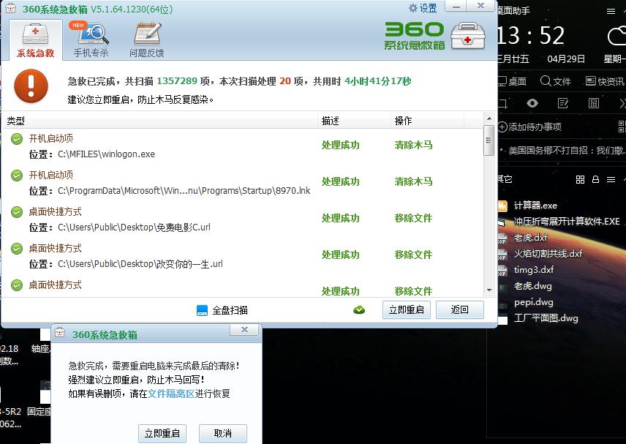Click 立即重启 in main window
The height and width of the screenshot is (444, 626).
(x=407, y=310)
